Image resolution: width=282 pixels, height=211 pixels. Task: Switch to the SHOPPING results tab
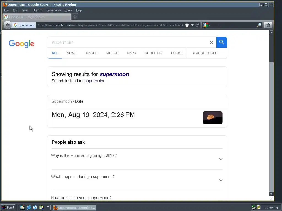(x=153, y=53)
